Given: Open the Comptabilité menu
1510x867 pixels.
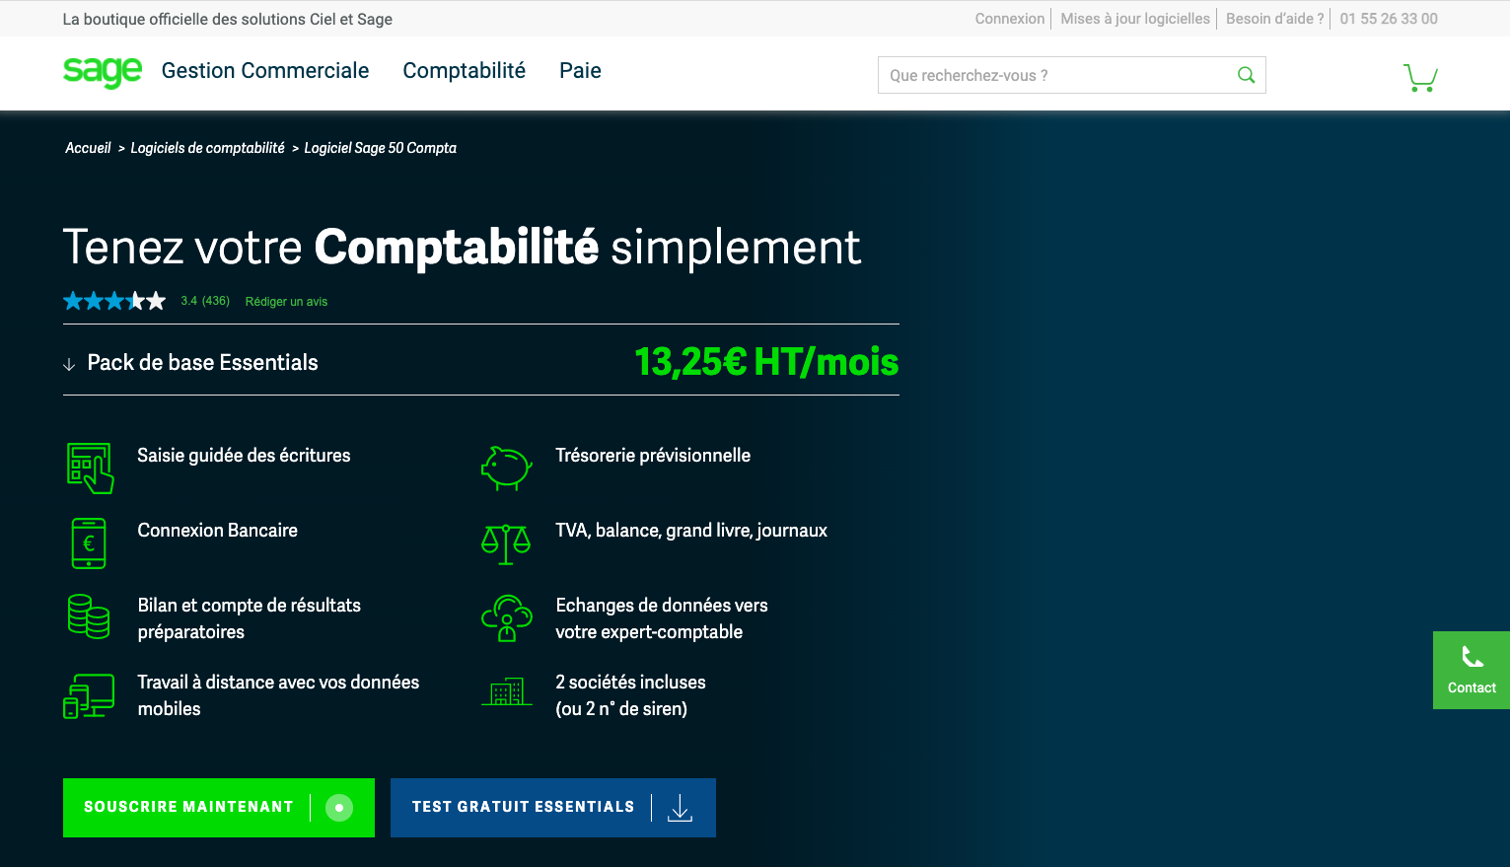Looking at the screenshot, I should click(x=465, y=70).
